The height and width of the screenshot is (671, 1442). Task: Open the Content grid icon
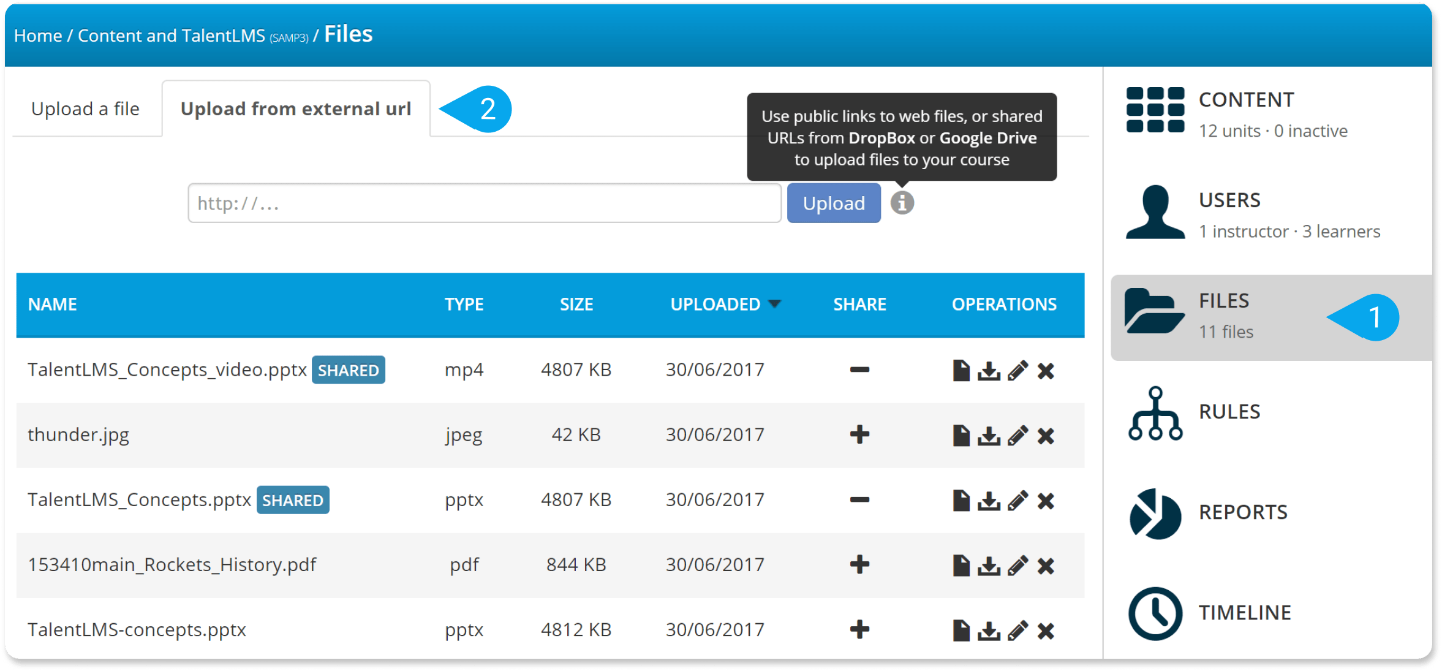(x=1155, y=110)
